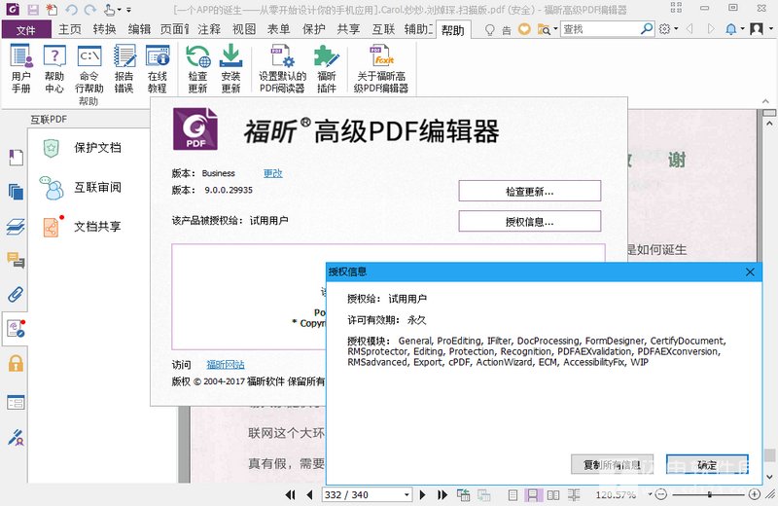Open the zoom percentage dropdown arrow
This screenshot has width=778, height=506.
coord(650,494)
